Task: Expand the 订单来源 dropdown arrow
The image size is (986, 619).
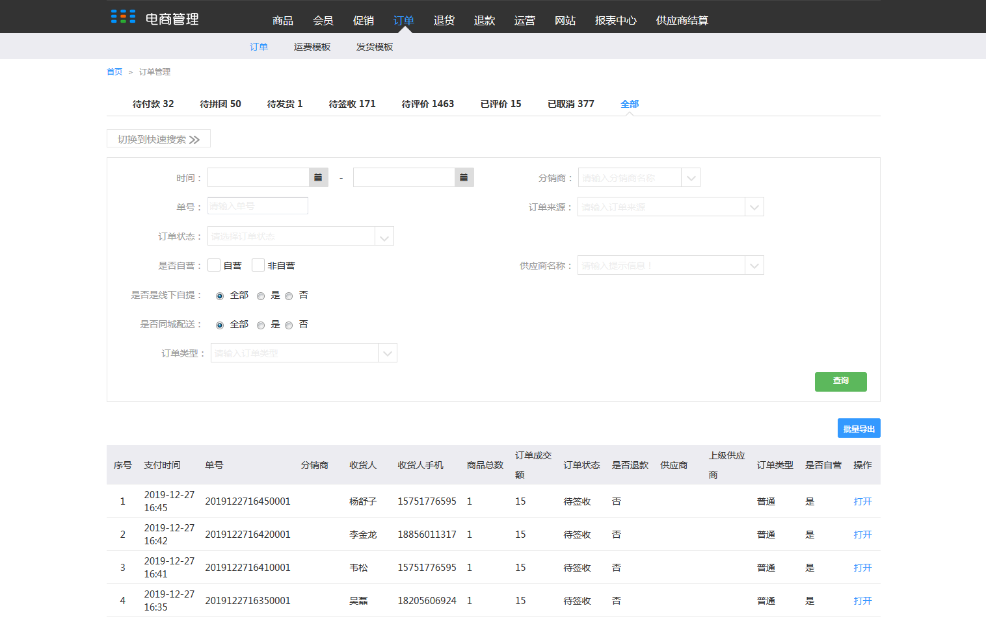Action: [x=754, y=207]
